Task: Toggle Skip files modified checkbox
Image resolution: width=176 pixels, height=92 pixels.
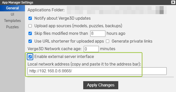Action: tap(30, 34)
